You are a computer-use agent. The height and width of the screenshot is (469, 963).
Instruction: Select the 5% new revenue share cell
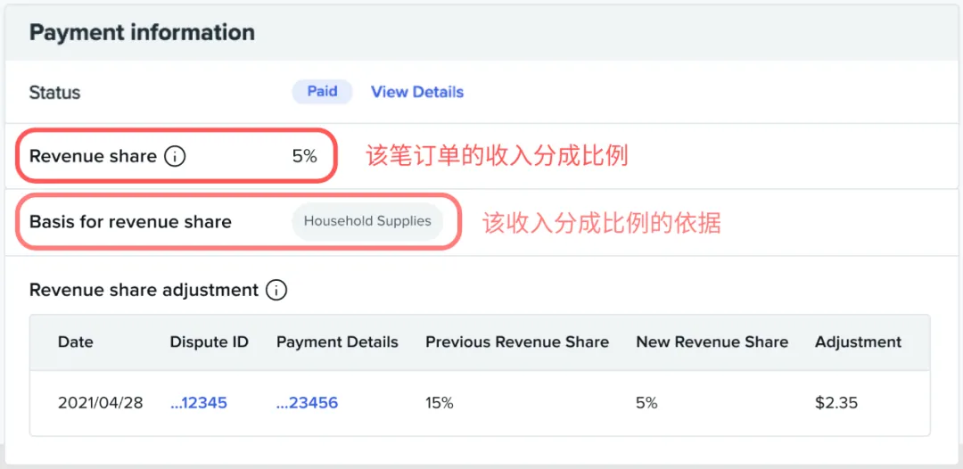tap(646, 403)
